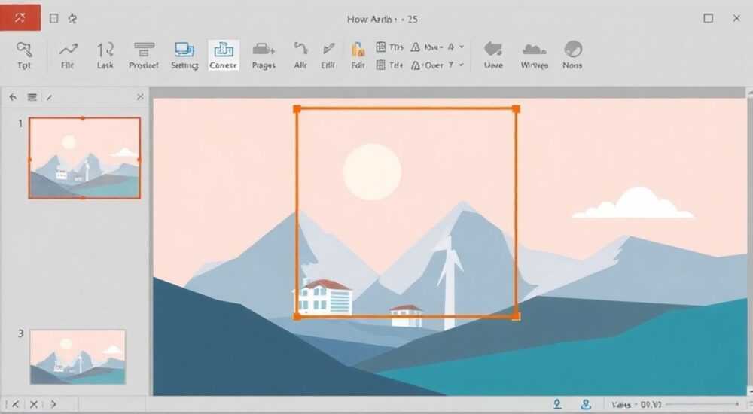
Task: Click the Uave arrow tool
Action: 494,56
